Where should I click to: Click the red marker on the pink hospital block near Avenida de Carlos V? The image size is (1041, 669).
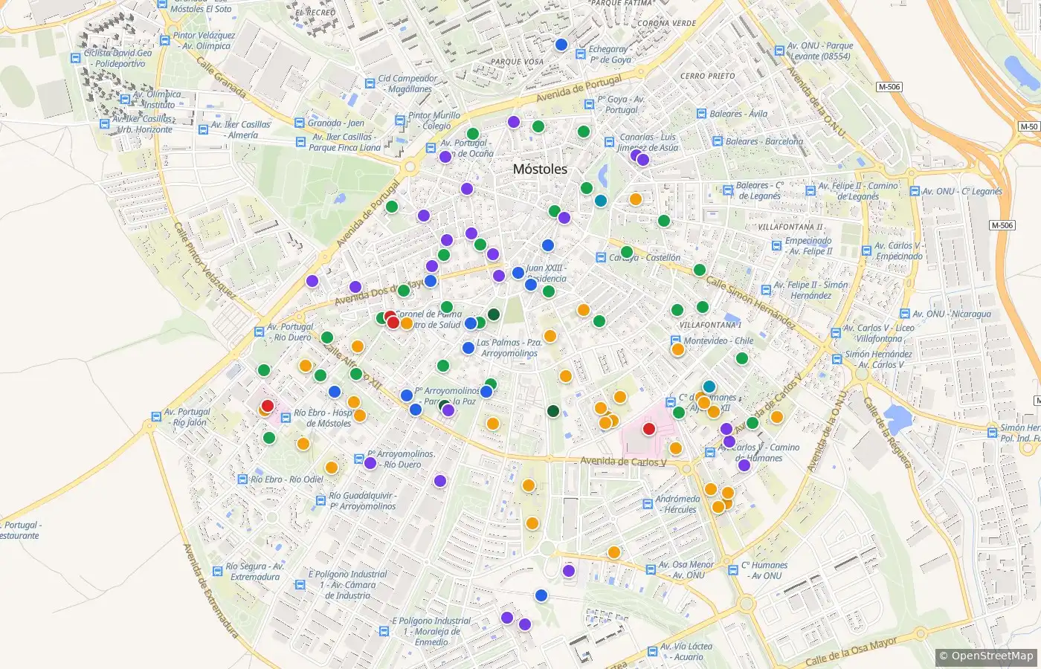(x=649, y=429)
